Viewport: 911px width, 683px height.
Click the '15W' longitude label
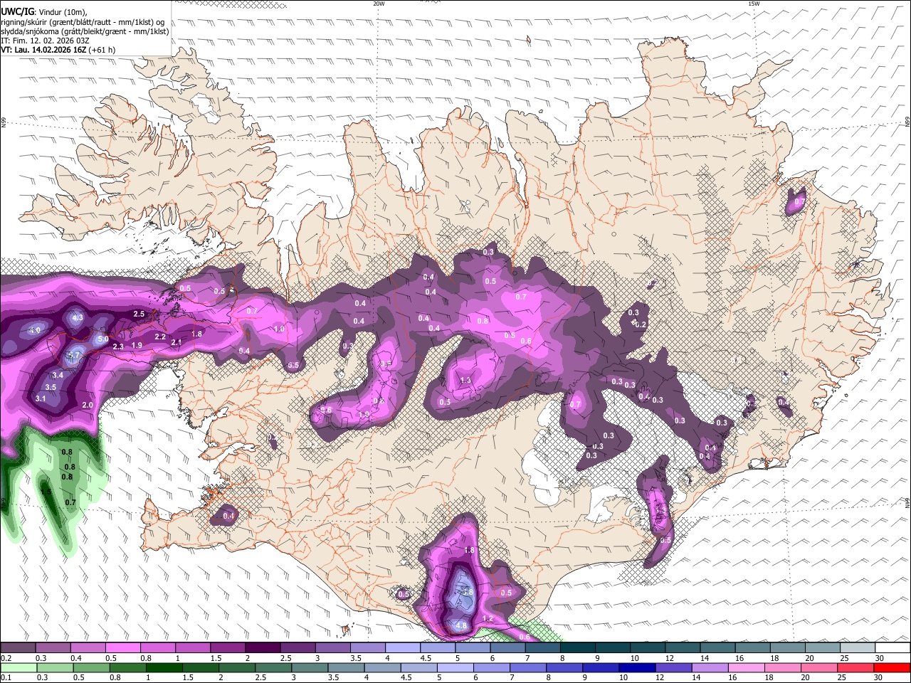754,4
